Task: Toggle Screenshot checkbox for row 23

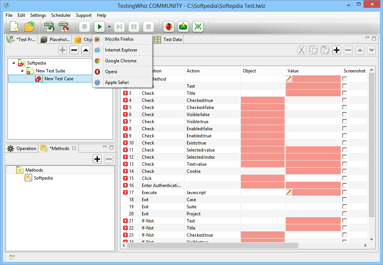Action: (344, 234)
